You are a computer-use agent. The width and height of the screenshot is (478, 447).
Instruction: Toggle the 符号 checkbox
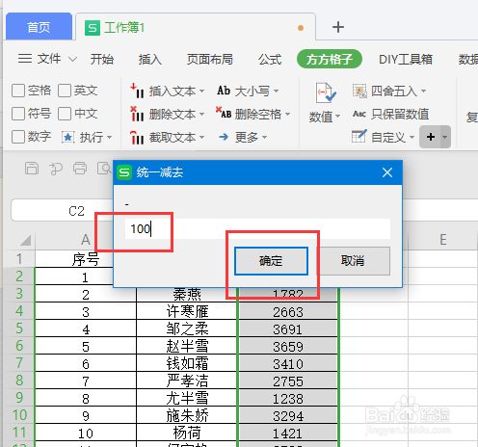point(18,114)
